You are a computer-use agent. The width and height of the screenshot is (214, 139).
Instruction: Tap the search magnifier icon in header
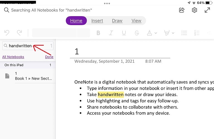click(6, 10)
